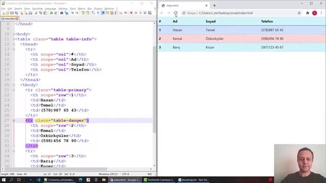The image size is (326, 183).
Task: Open Bootstrap.txt Notepad from taskbar
Action: (194, 179)
